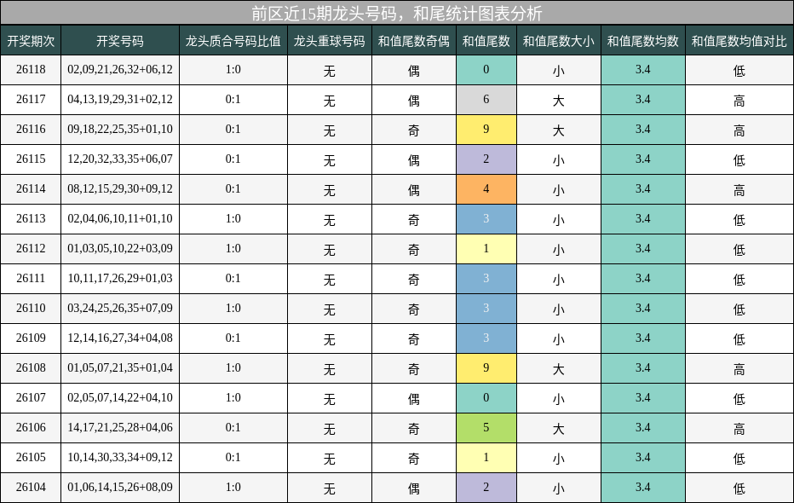Click the 龙头重球号码 column header

330,41
